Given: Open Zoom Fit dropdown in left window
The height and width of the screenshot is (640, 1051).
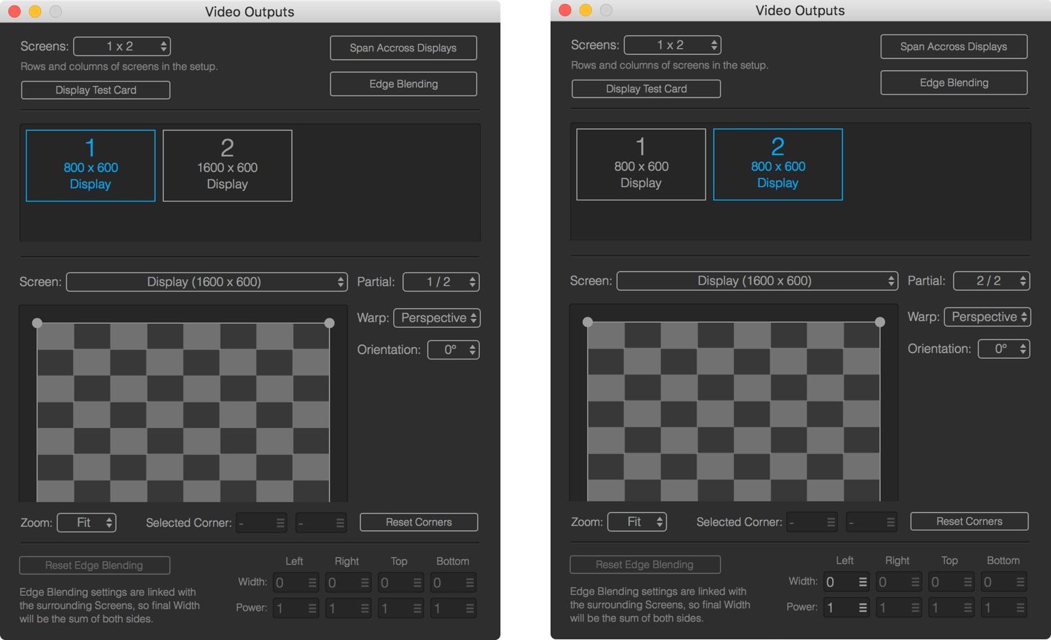Looking at the screenshot, I should point(86,523).
